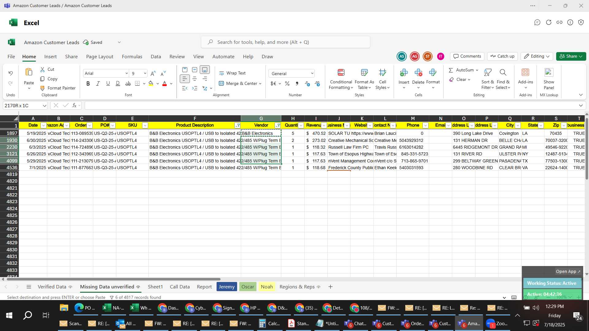This screenshot has height=331, width=589.
Task: Click the Paste clipboard icon
Action: coord(29,72)
